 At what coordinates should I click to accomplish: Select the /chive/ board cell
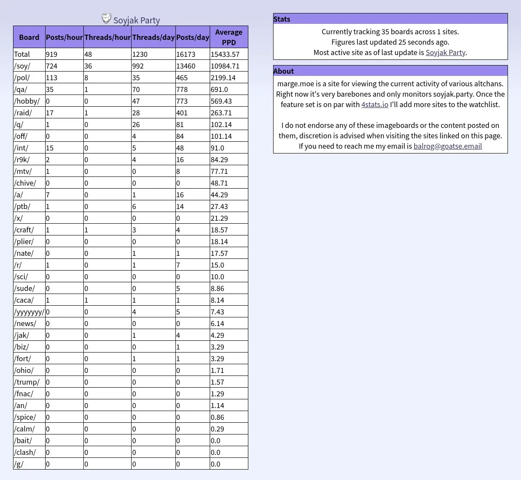click(29, 183)
